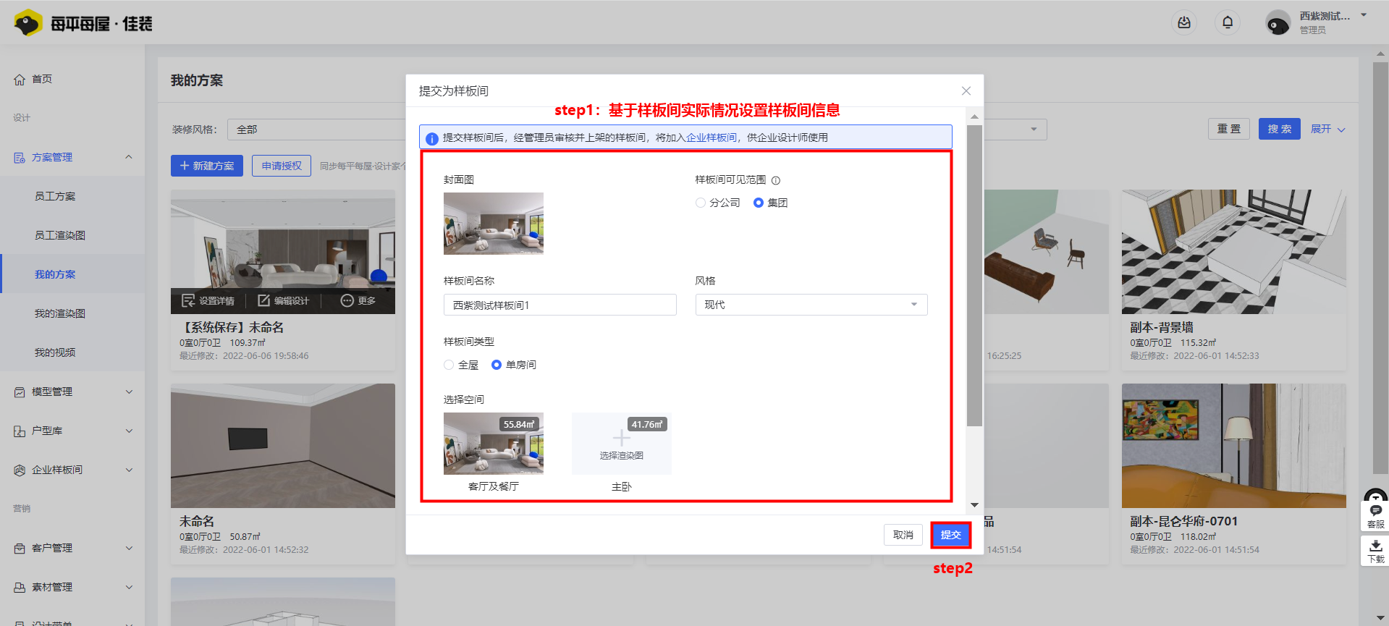The height and width of the screenshot is (626, 1389).
Task: Open the 未命名 plan thumbnail
Action: click(283, 446)
